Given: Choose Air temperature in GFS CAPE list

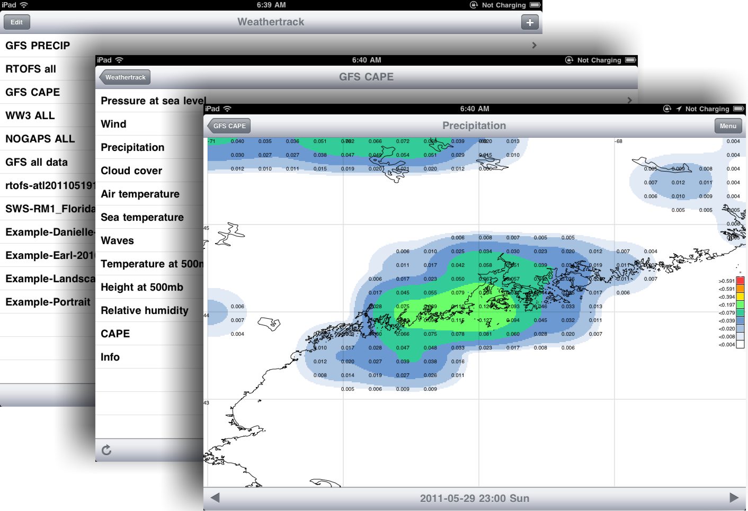Looking at the screenshot, I should coord(140,194).
